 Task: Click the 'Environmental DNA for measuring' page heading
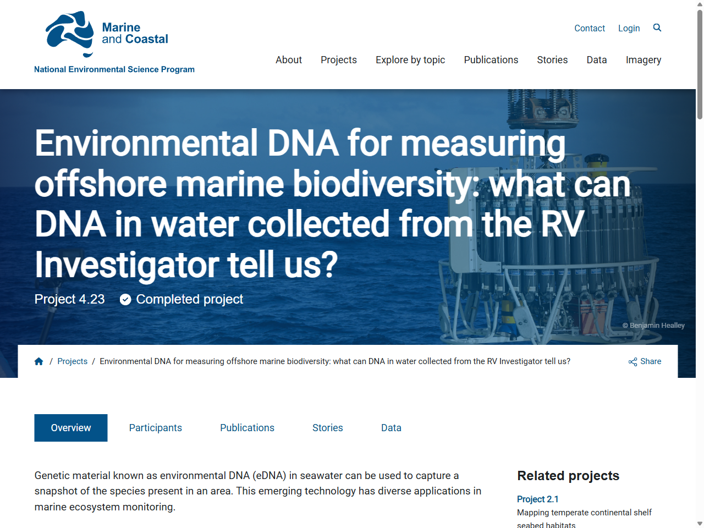point(332,204)
